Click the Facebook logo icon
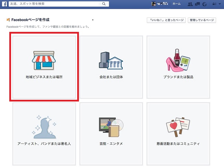Screen dimensions: 224x168 point(4,4)
